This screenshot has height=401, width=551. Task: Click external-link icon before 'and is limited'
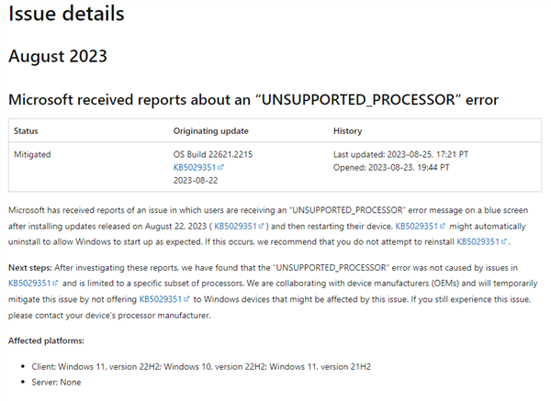click(x=55, y=283)
